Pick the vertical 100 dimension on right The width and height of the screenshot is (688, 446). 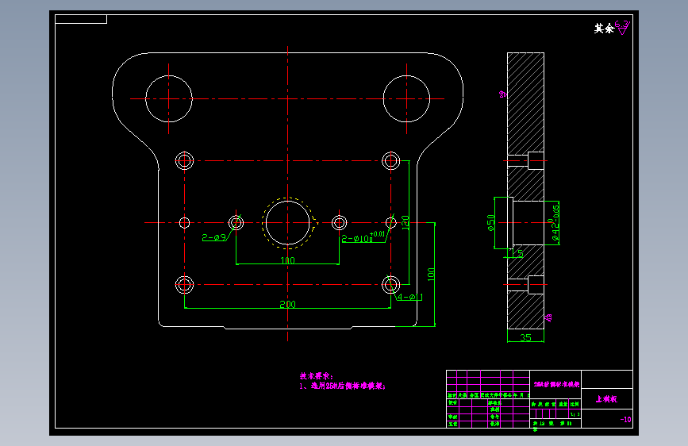(x=431, y=275)
